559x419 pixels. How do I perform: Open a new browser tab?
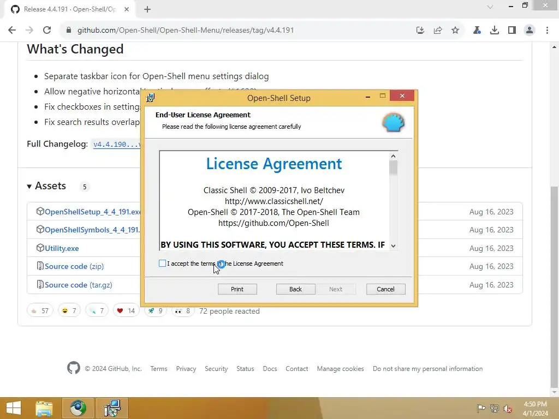[147, 9]
